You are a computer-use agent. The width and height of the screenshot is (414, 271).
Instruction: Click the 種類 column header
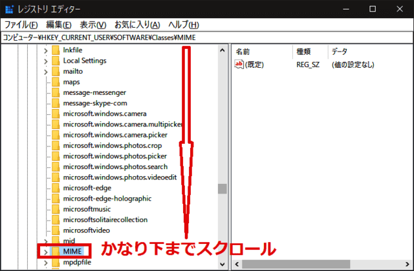click(303, 50)
